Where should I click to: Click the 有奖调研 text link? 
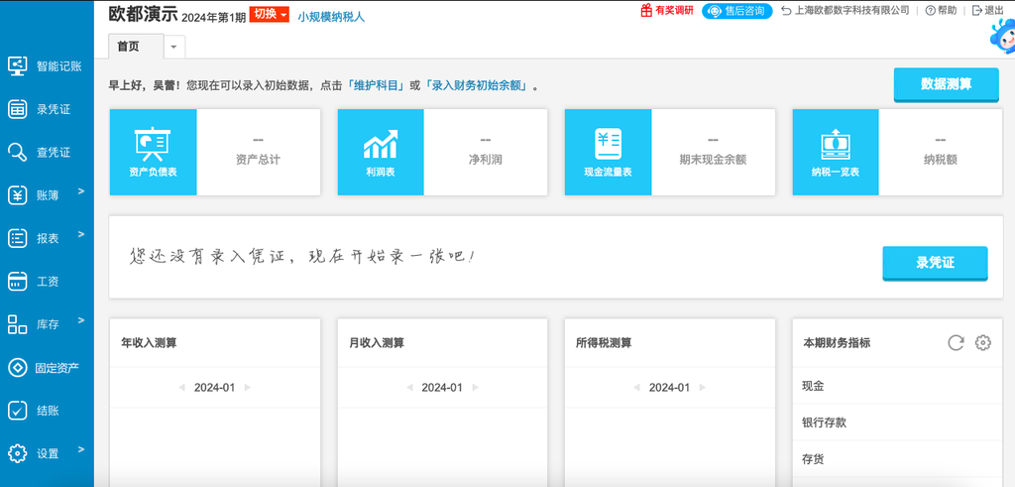(674, 10)
